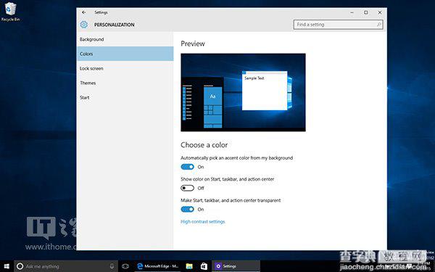
Task: Open the Windows Start button
Action: click(7, 266)
